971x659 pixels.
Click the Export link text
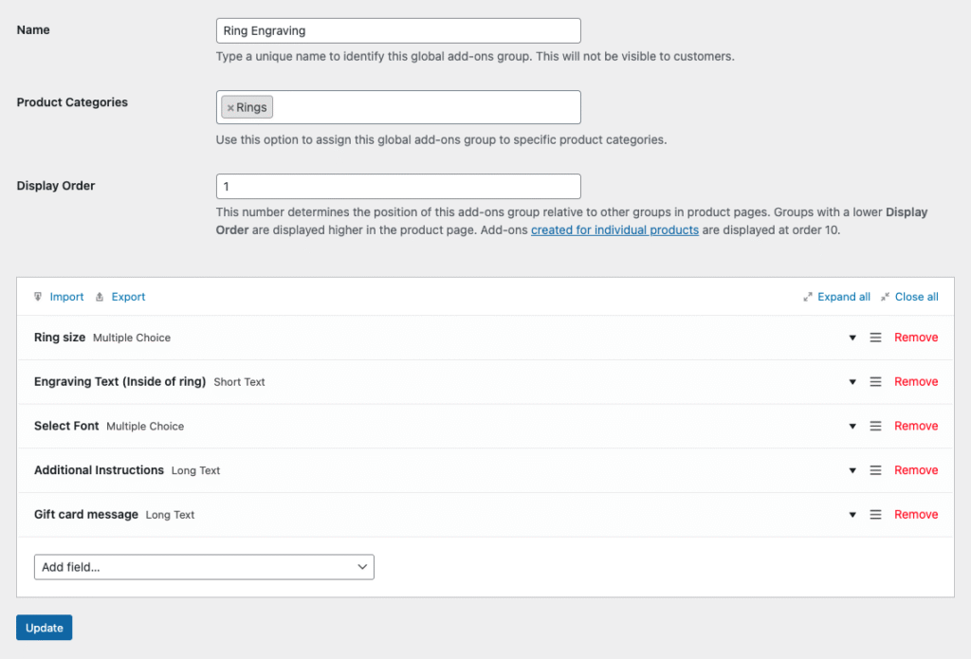point(128,297)
